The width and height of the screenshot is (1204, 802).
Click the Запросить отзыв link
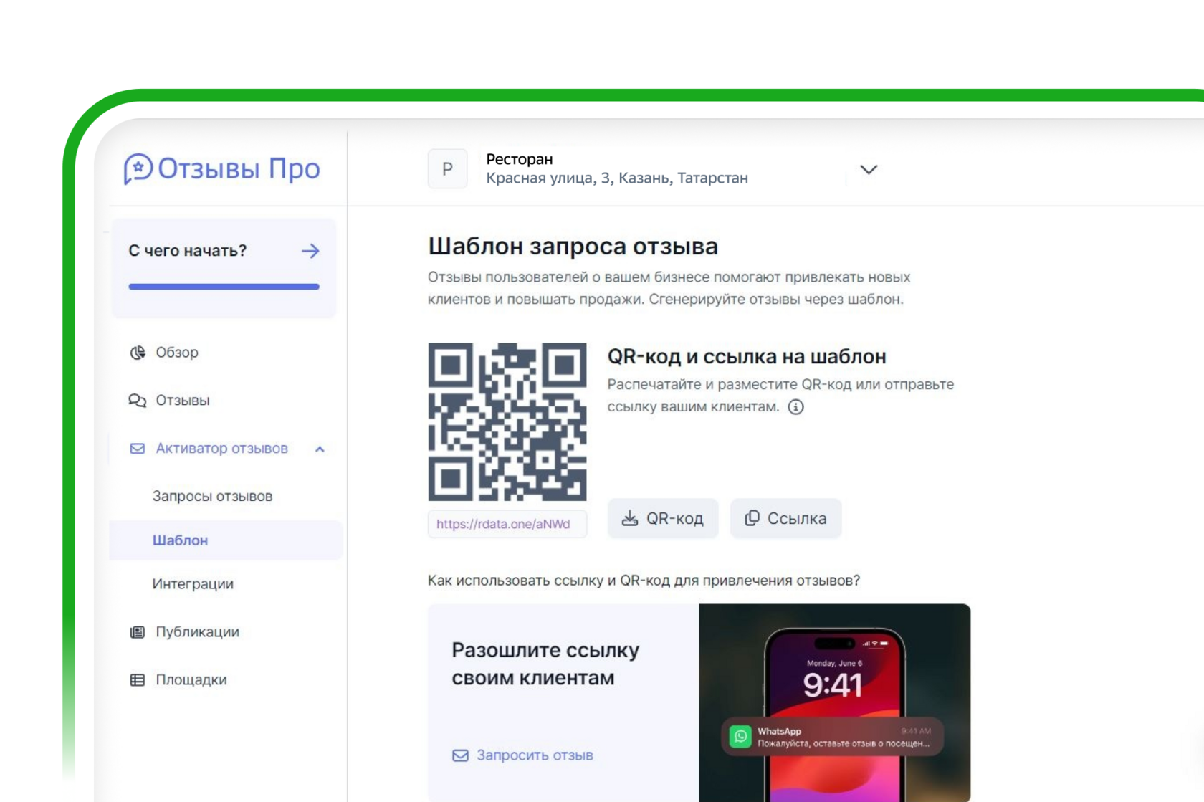(x=522, y=755)
